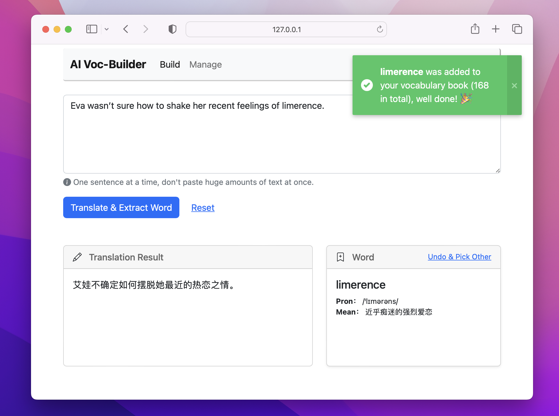Click the Translate & Extract Word button
559x416 pixels.
pyautogui.click(x=121, y=207)
